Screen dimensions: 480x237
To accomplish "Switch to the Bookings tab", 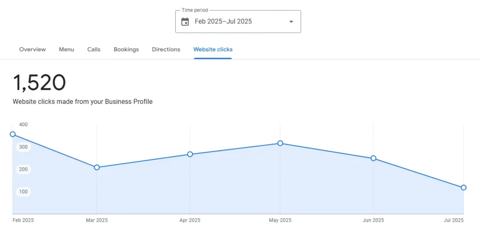I will [x=126, y=50].
